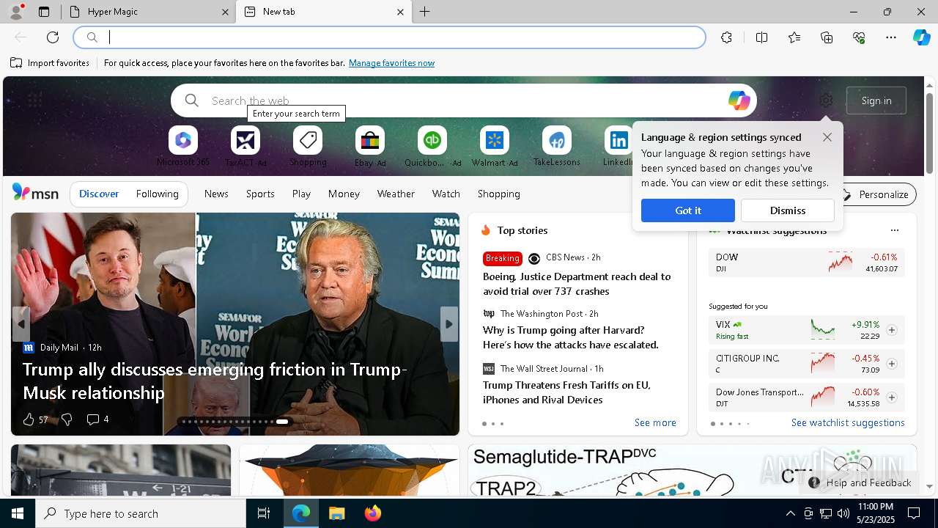Open Browser essentials heart icon
938x528 pixels.
(859, 37)
